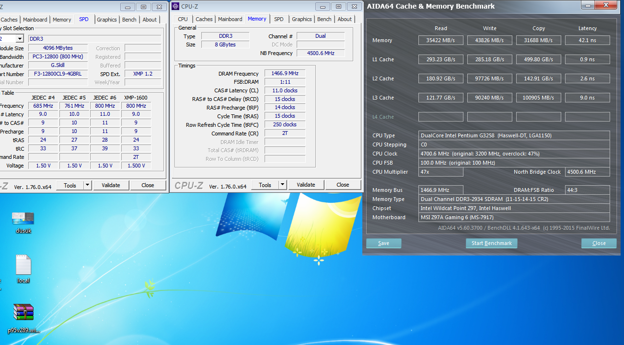Click Command Rate 2T value in Memory tab
This screenshot has height=345, width=624.
(285, 133)
